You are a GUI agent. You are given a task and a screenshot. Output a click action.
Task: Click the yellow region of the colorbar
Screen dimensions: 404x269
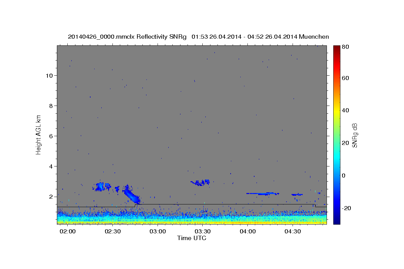[336, 111]
